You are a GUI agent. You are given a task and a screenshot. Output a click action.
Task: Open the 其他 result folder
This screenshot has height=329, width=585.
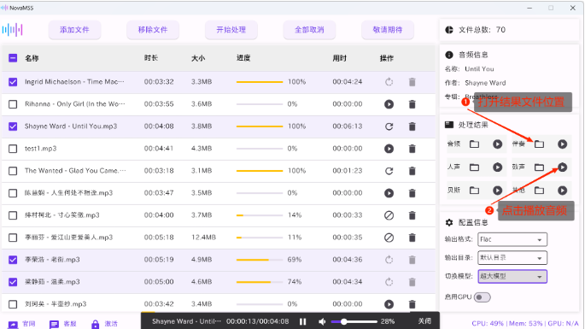pos(539,191)
